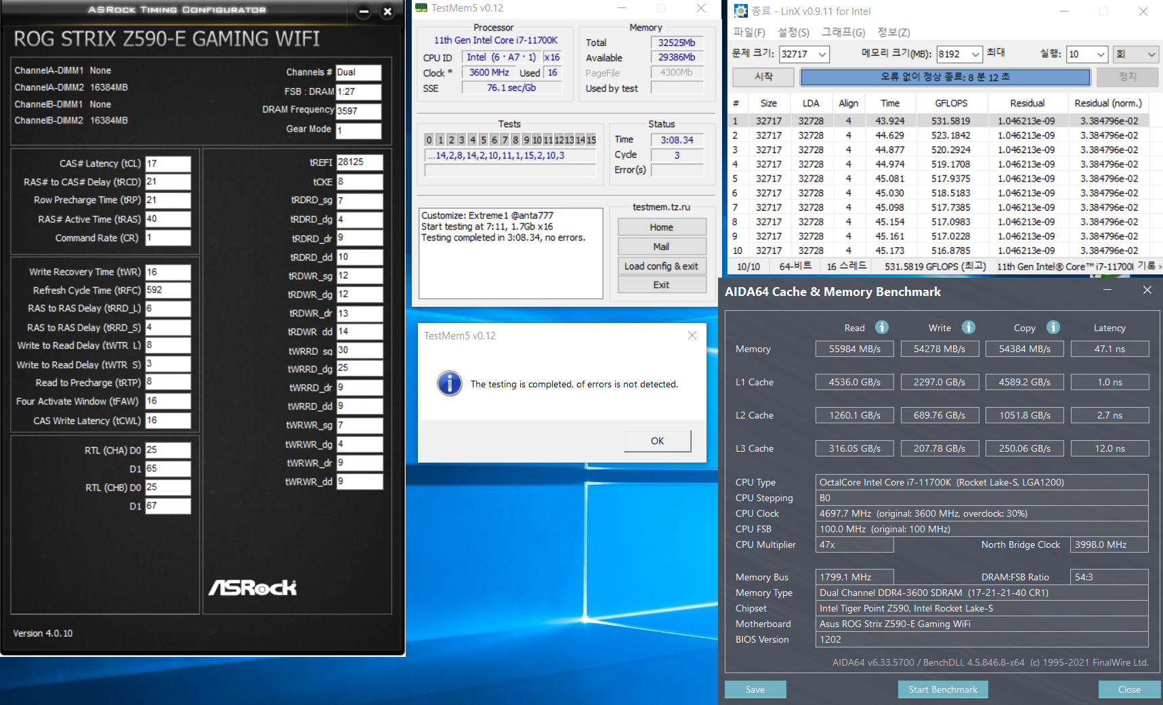Open the 그래프(G) menu in LinX
1163x705 pixels.
tap(843, 33)
